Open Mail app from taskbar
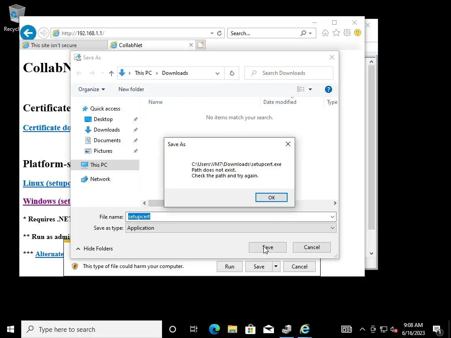 point(269,329)
